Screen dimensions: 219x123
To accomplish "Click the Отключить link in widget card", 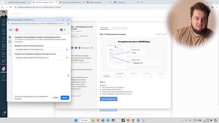I will click(x=84, y=36).
